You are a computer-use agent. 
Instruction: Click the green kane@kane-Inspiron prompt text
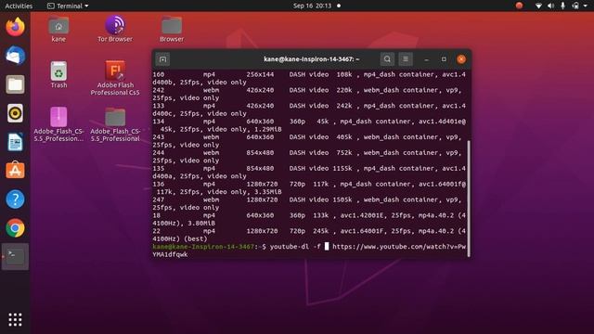click(x=203, y=247)
